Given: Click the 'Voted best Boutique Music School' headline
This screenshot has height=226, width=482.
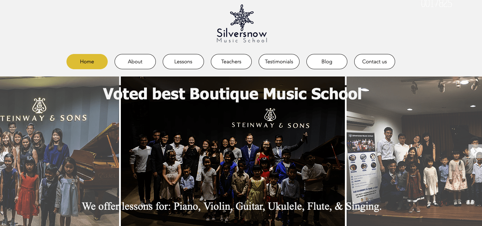Looking at the screenshot, I should click(x=232, y=94).
